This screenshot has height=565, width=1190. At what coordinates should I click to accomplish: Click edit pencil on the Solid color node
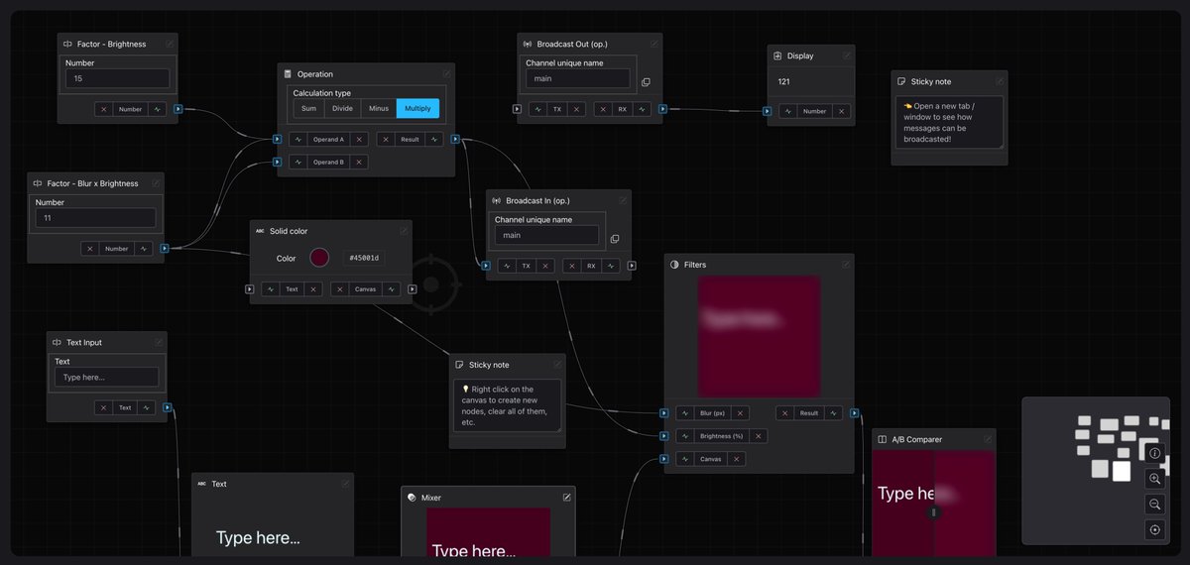404,231
